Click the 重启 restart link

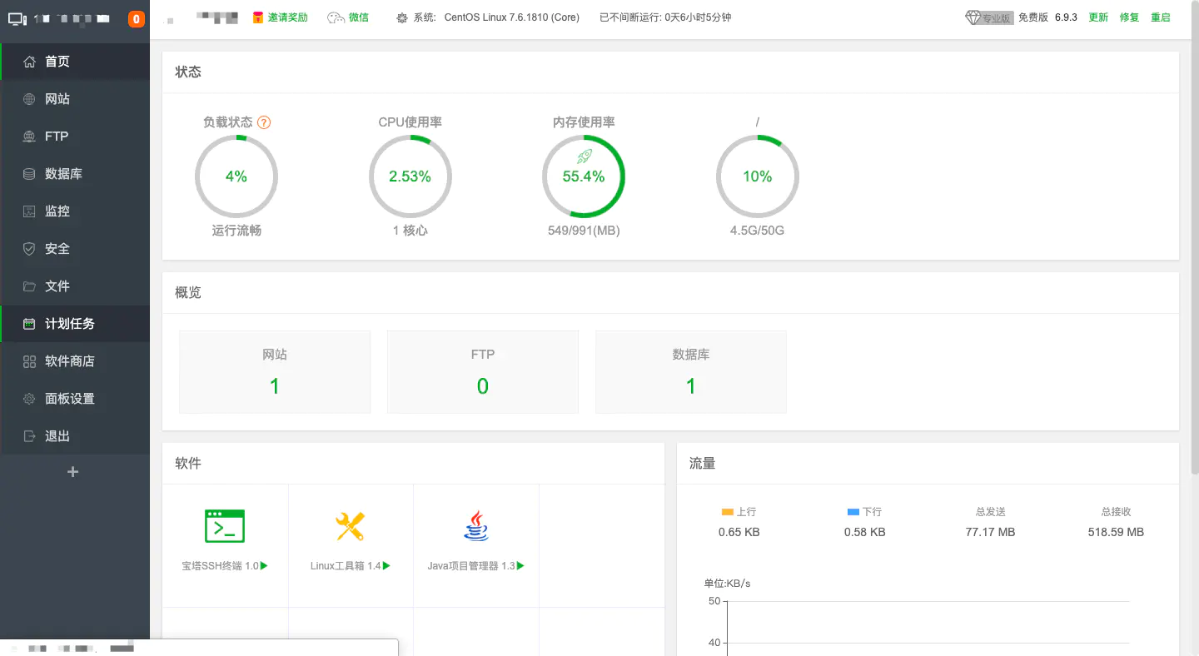coord(1160,17)
